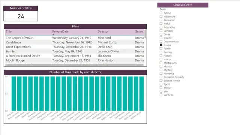Tick the Romantic Comedy checkbox
The width and height of the screenshot is (240, 135).
coord(161,77)
